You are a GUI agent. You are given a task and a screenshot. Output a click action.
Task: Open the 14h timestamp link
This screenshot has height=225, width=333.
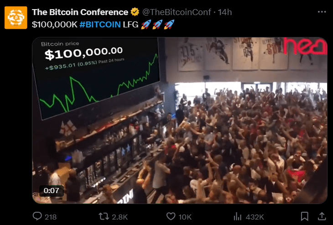(x=225, y=12)
